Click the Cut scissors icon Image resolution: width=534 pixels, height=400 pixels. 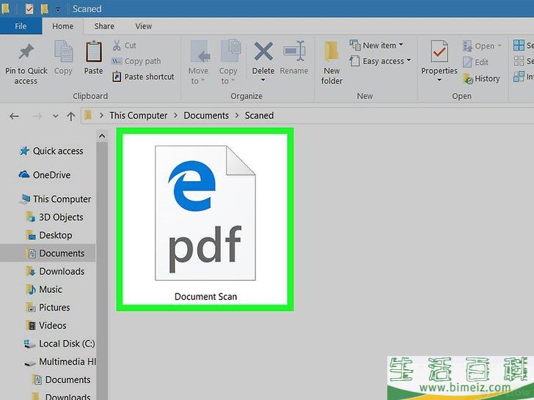117,45
